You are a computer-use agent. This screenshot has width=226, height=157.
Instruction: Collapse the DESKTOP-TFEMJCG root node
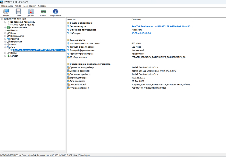click(x=2, y=19)
